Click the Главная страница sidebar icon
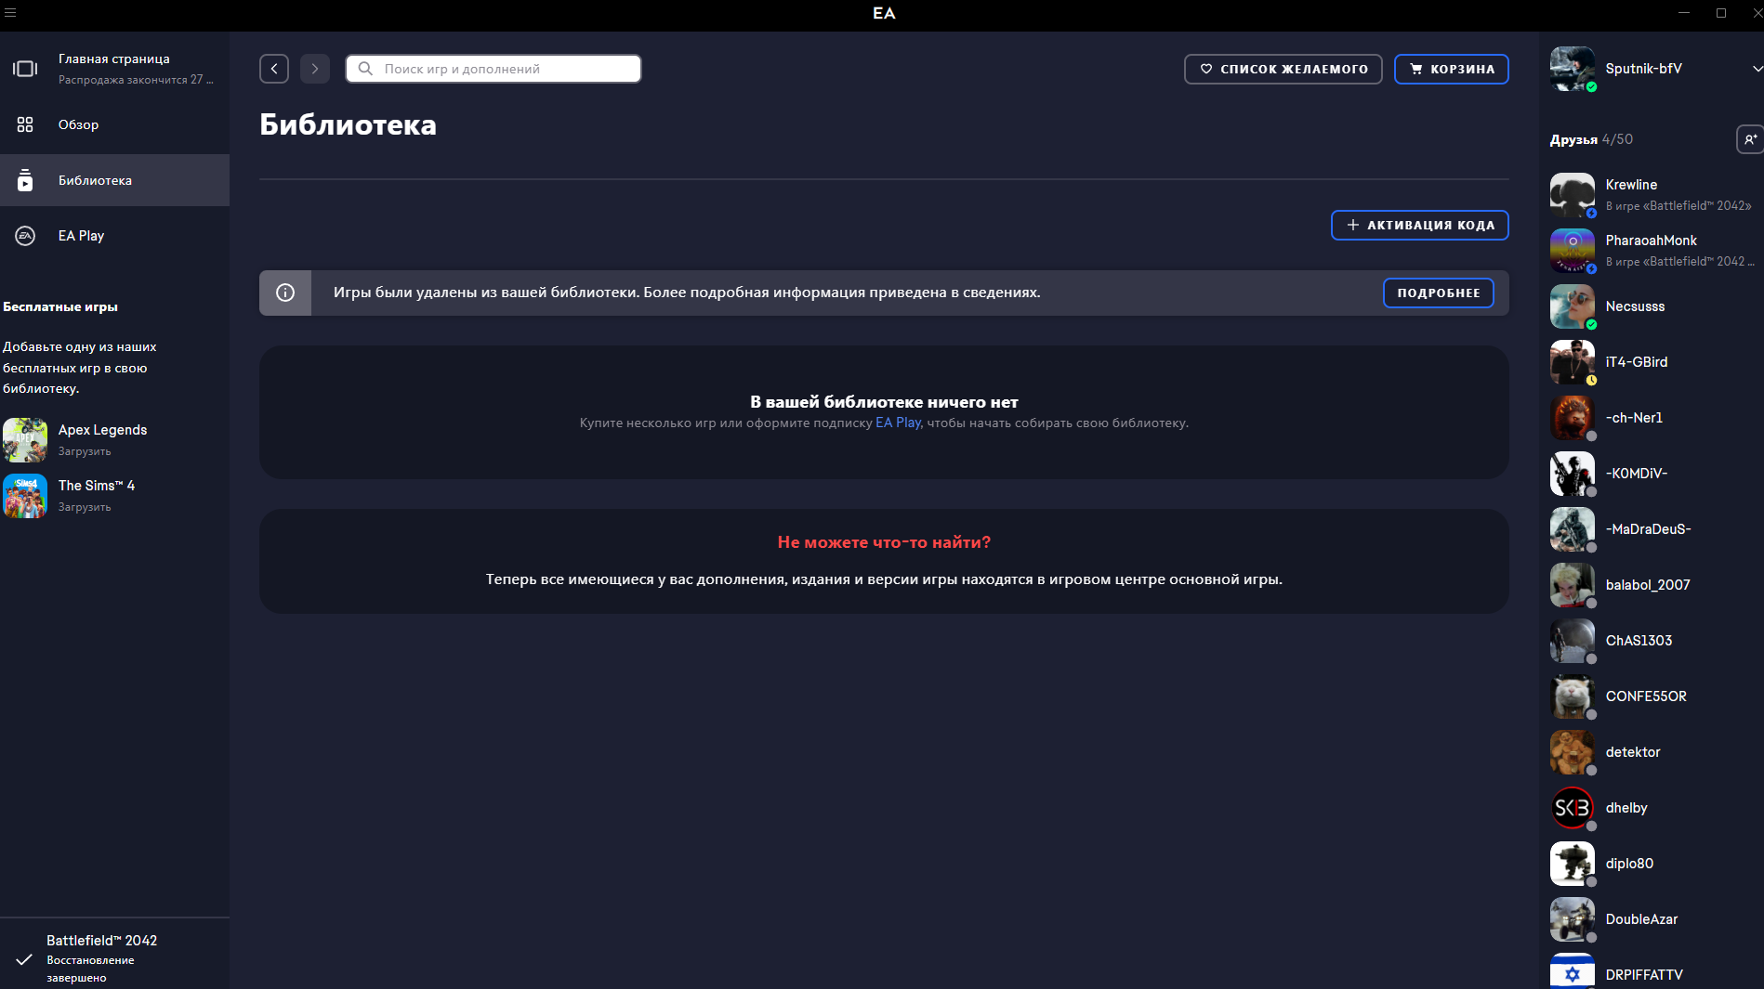 [25, 69]
